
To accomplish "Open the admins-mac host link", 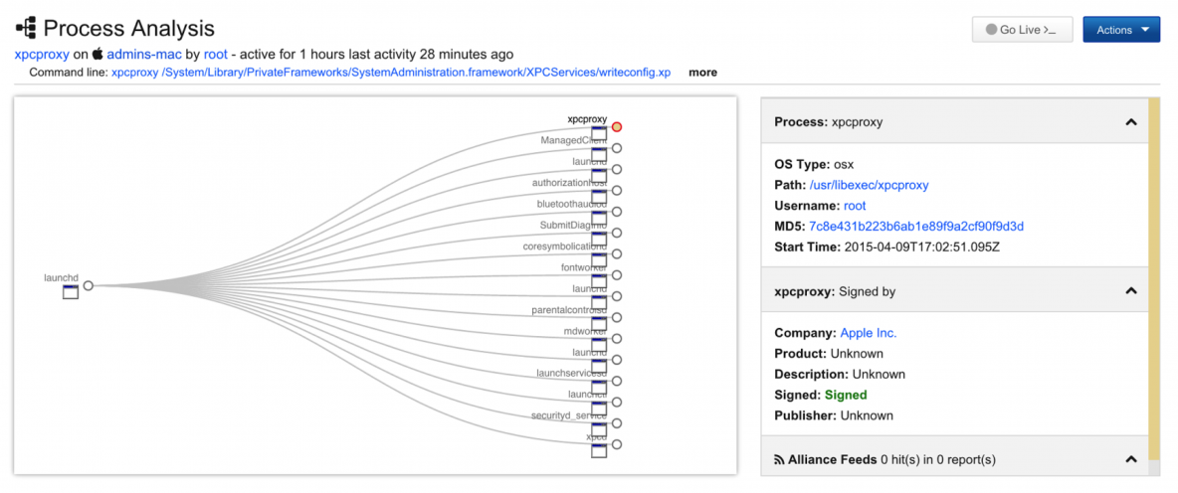I will click(x=144, y=54).
